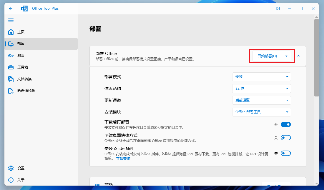This screenshot has height=190, width=324.
Task: Click the 工具箱 toolbox icon
Action: [11, 67]
